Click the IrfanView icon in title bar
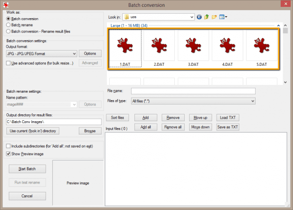Screen dimensions: 293x210 point(6,5)
